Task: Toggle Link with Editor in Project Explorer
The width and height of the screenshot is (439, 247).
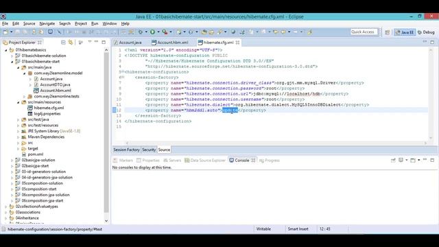Action: tap(70, 43)
